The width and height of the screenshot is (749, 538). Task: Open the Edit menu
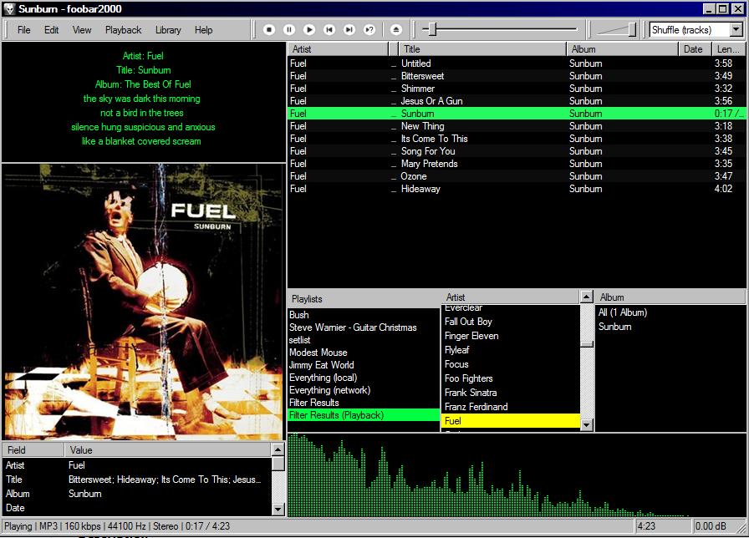tap(51, 30)
